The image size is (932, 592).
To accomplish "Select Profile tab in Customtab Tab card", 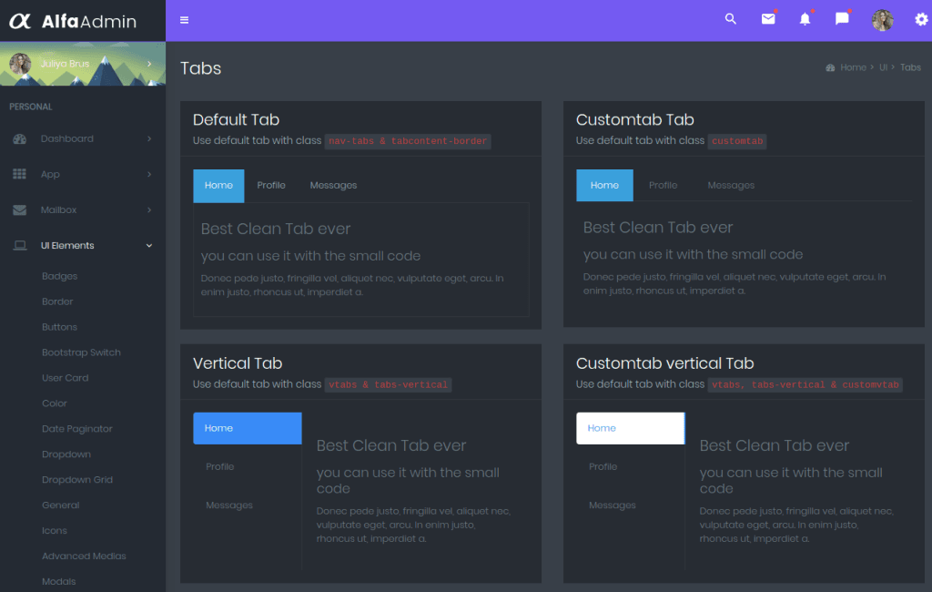I will [x=663, y=185].
